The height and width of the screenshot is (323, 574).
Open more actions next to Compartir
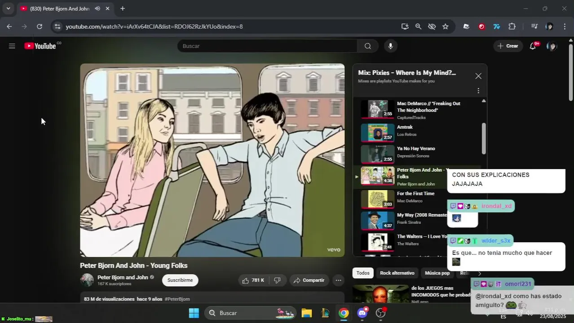tap(338, 280)
